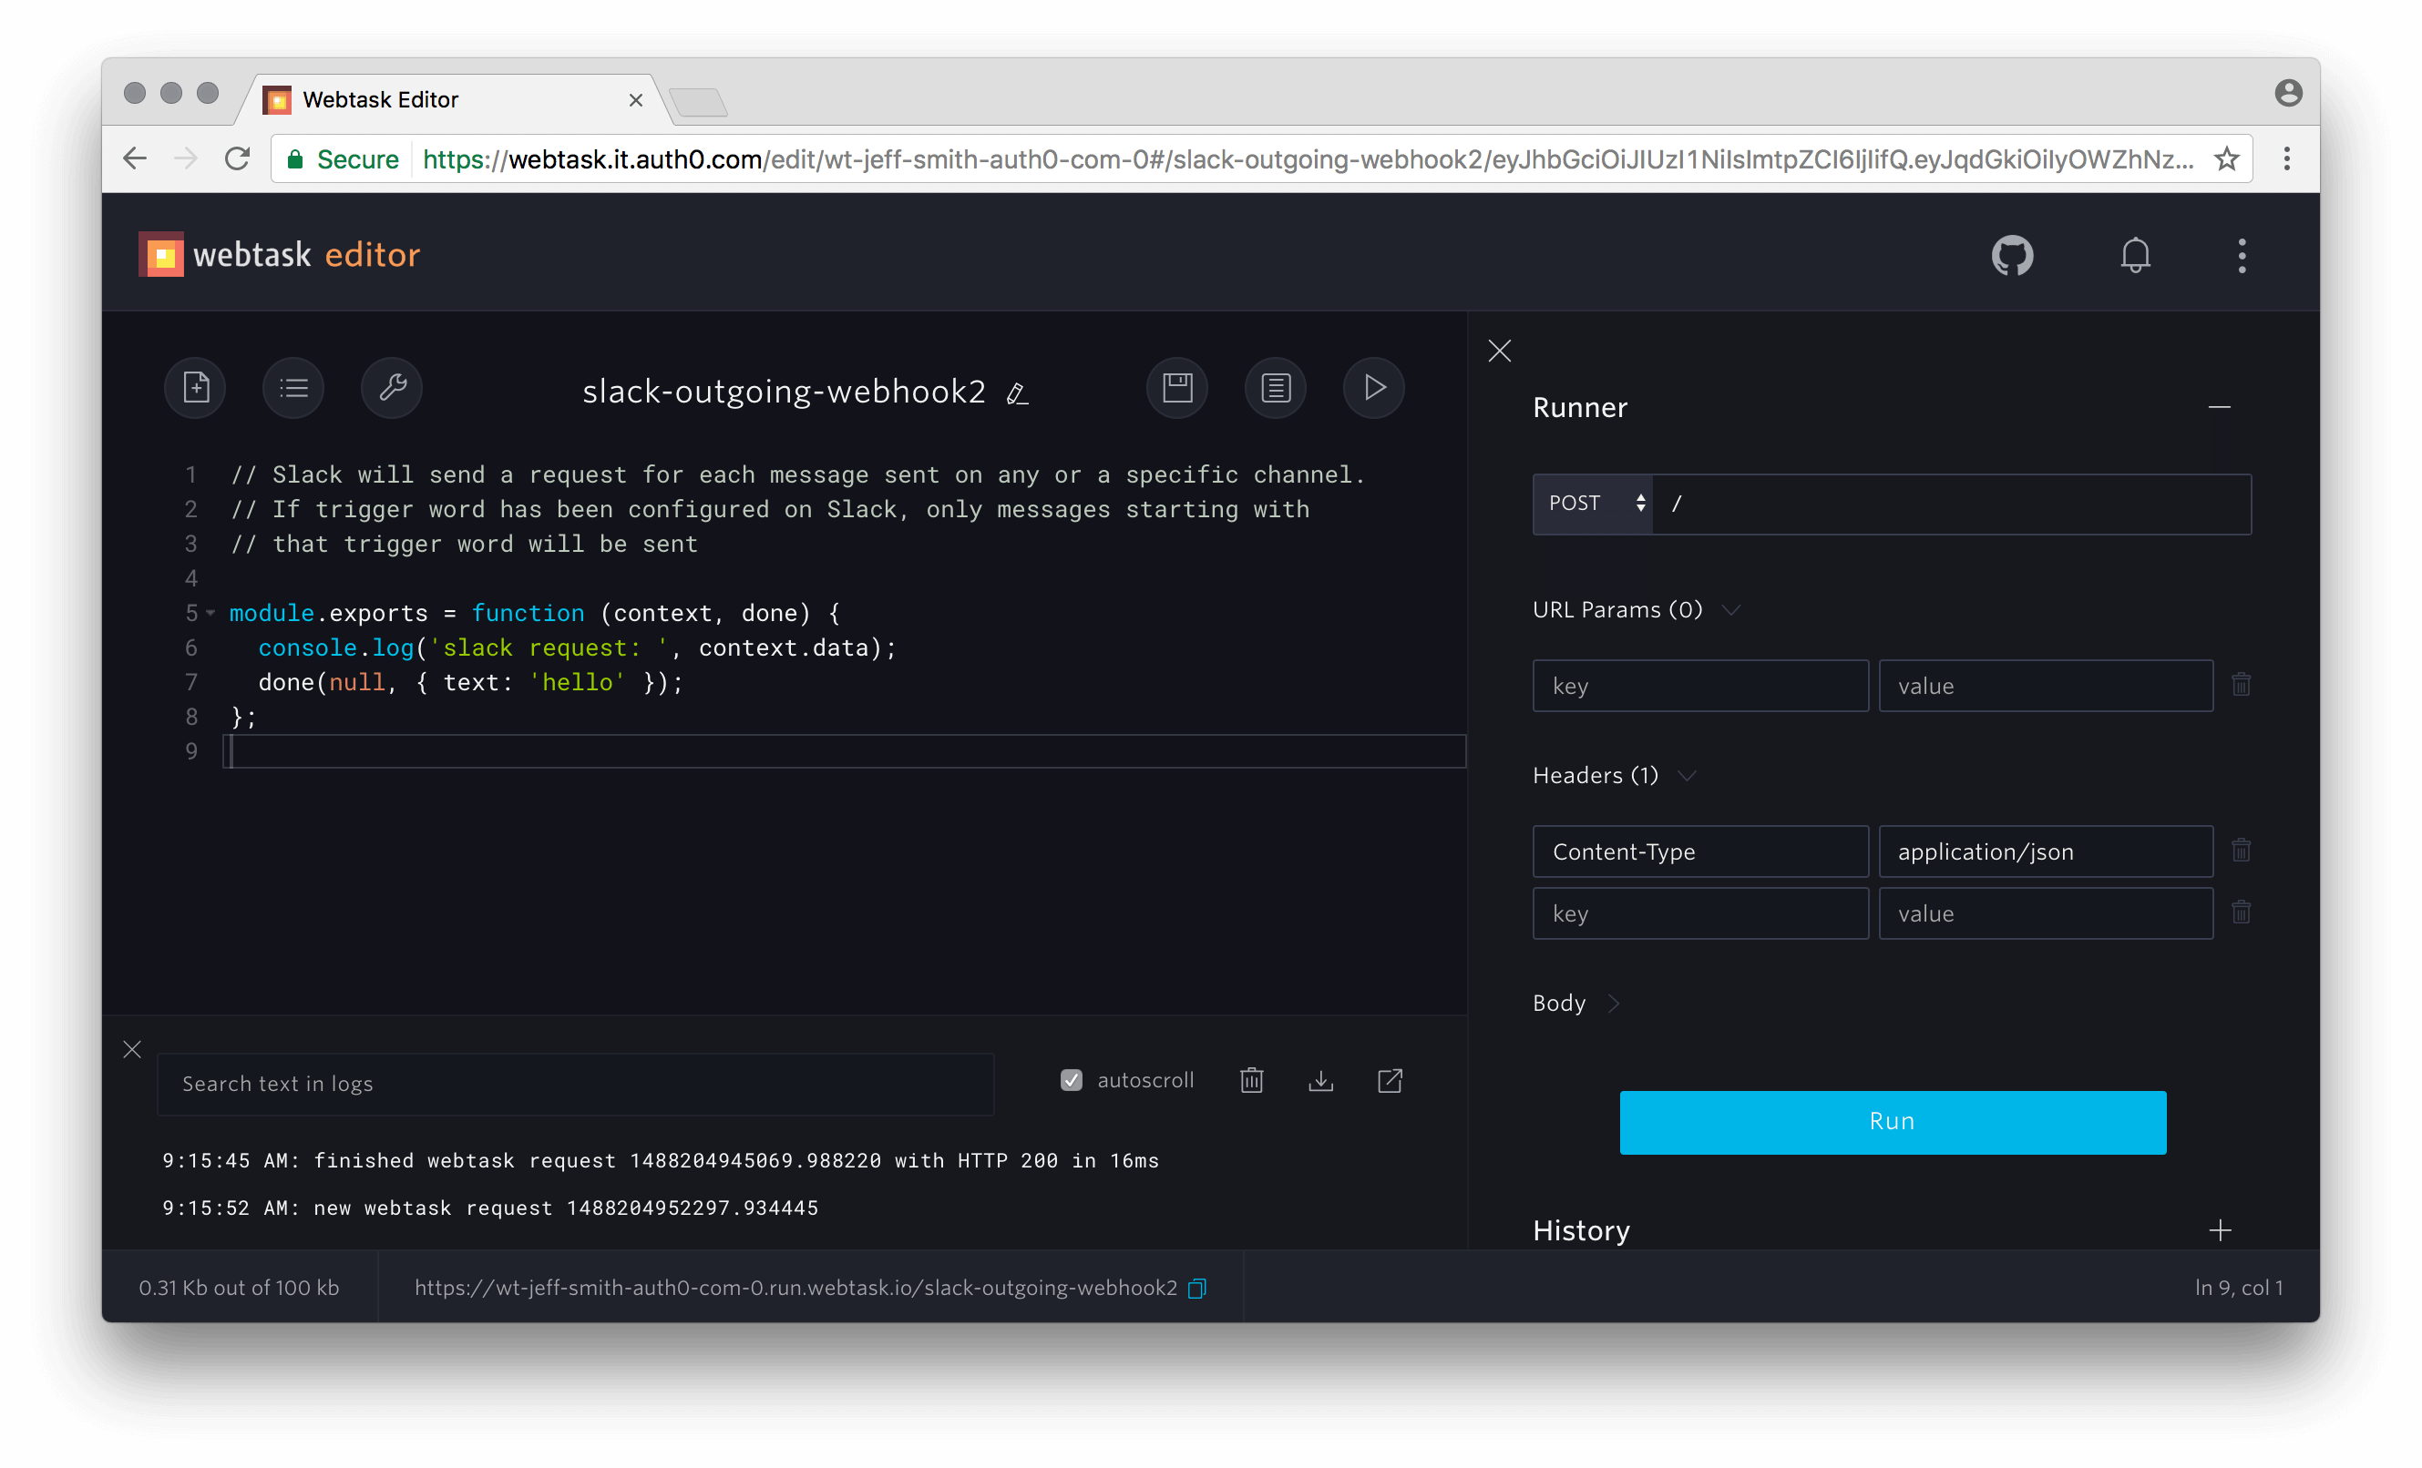Delete the Content-Type header row

(2240, 851)
